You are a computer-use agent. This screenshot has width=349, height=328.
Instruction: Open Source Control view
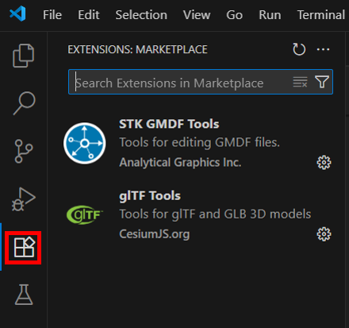coord(24,151)
